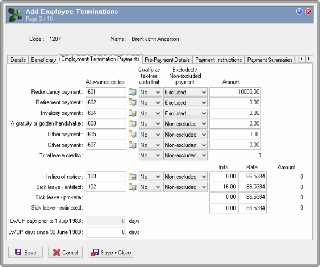Image resolution: width=320 pixels, height=267 pixels.
Task: Expand tax-free dropdown in code 605 row
Action: coord(150,135)
